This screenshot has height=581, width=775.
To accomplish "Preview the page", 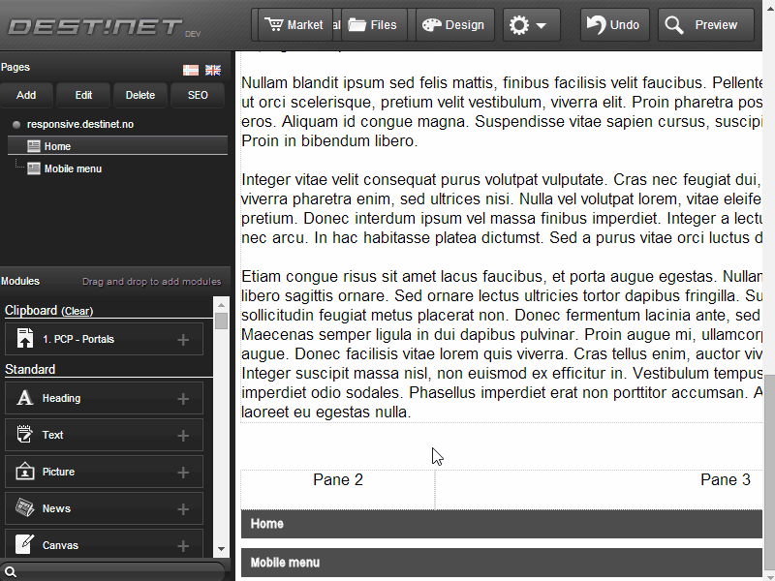I will (706, 25).
